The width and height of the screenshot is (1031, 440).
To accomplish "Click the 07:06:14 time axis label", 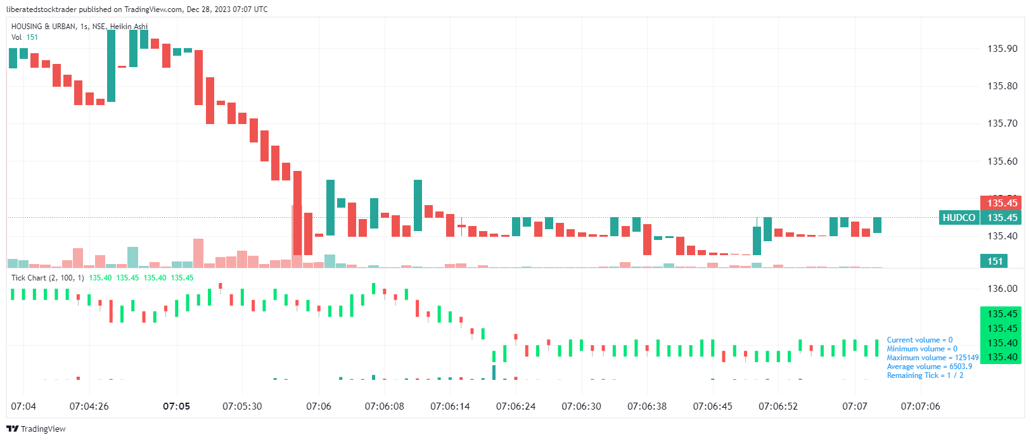I will [x=450, y=406].
